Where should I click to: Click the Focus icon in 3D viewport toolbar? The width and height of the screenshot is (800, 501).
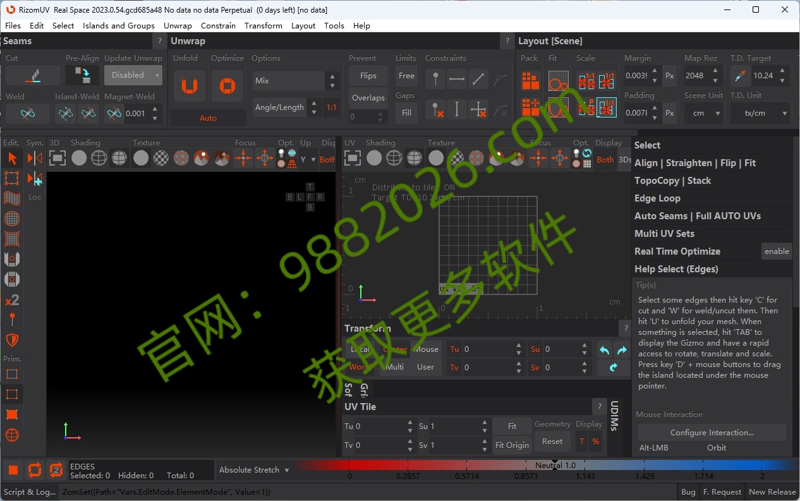click(x=243, y=158)
